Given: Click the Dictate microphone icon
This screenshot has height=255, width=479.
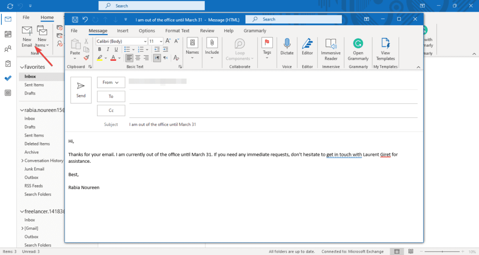Looking at the screenshot, I should coord(287,47).
